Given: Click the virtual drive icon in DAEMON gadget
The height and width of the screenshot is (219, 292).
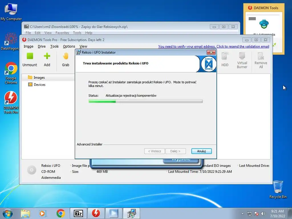Looking at the screenshot, I should point(264,24).
